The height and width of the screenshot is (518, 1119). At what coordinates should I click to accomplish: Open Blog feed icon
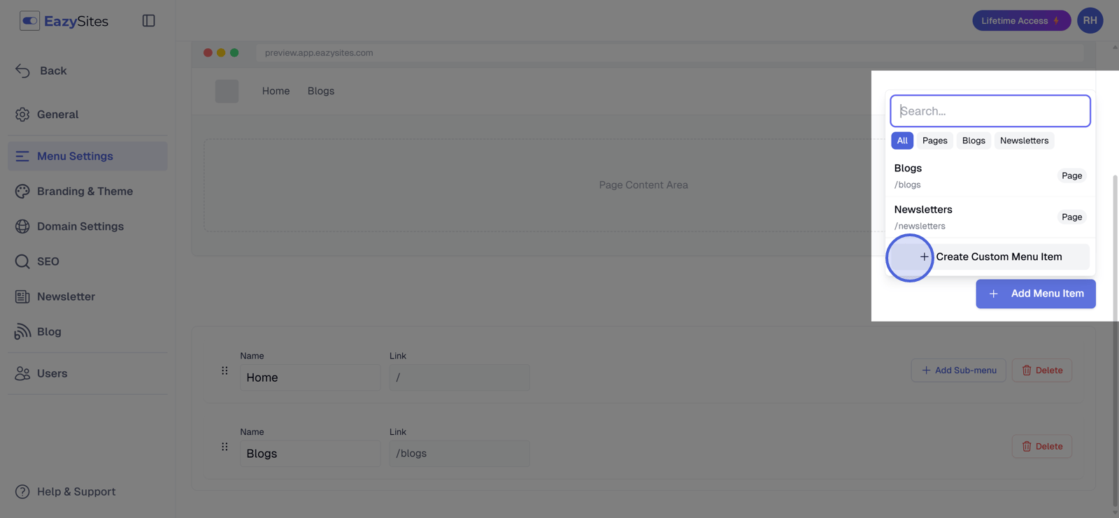(x=22, y=331)
